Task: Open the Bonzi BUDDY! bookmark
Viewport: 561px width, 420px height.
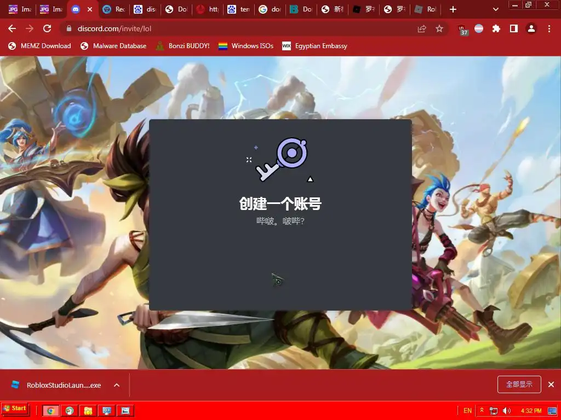Action: (x=183, y=46)
